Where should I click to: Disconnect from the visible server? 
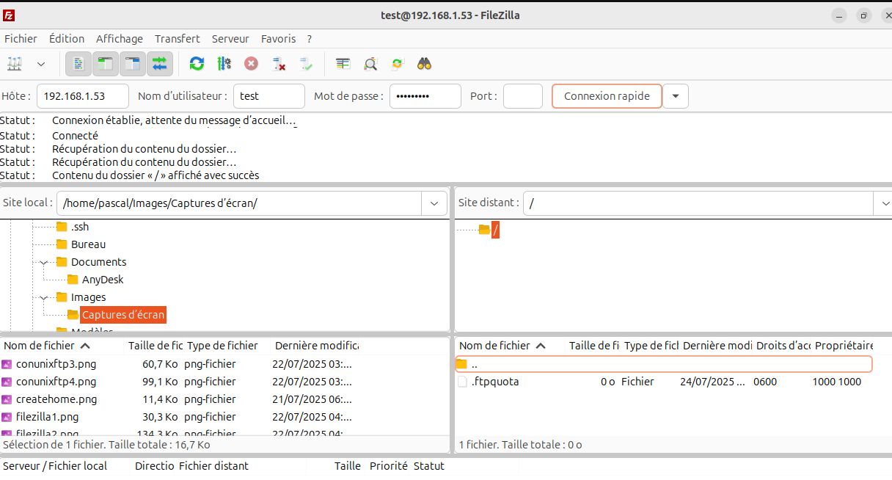[x=279, y=64]
